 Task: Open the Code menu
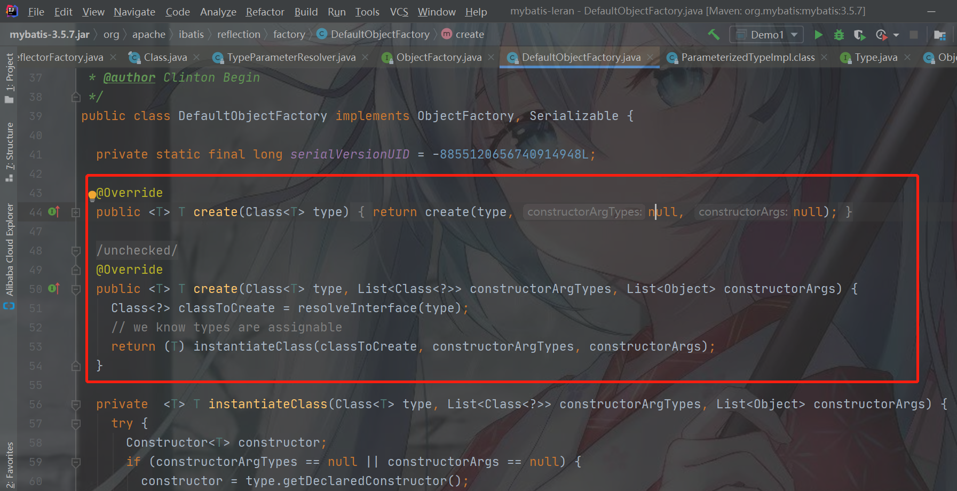click(x=178, y=12)
